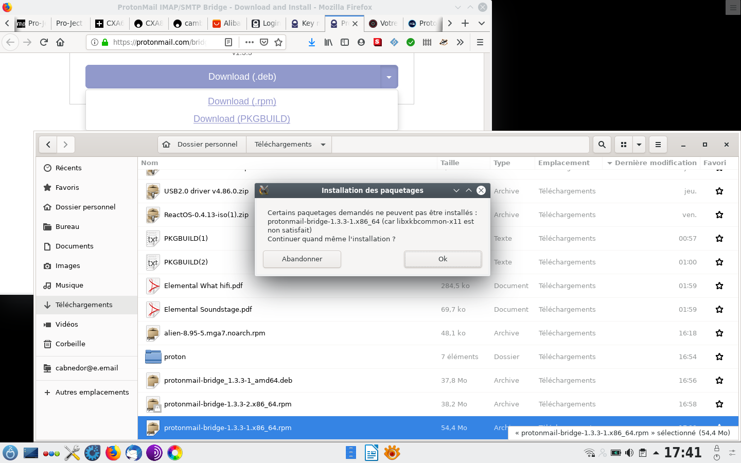Click Dossier personnel path button
Image resolution: width=741 pixels, height=463 pixels.
coord(202,145)
